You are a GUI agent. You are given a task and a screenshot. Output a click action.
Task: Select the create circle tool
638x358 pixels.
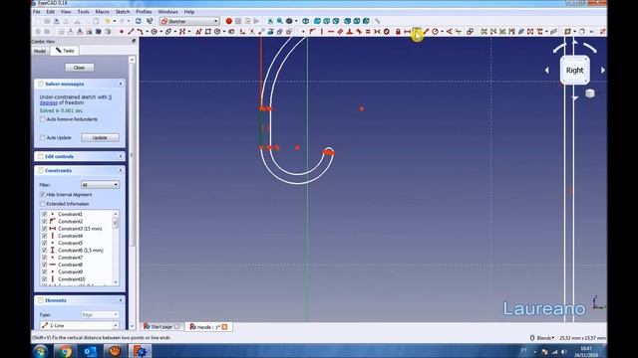coord(155,31)
